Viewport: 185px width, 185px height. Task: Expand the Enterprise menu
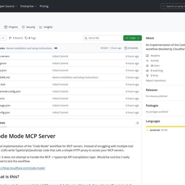coord(28,6)
